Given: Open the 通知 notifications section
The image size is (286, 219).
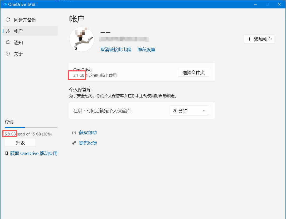Looking at the screenshot, I should pos(30,42).
